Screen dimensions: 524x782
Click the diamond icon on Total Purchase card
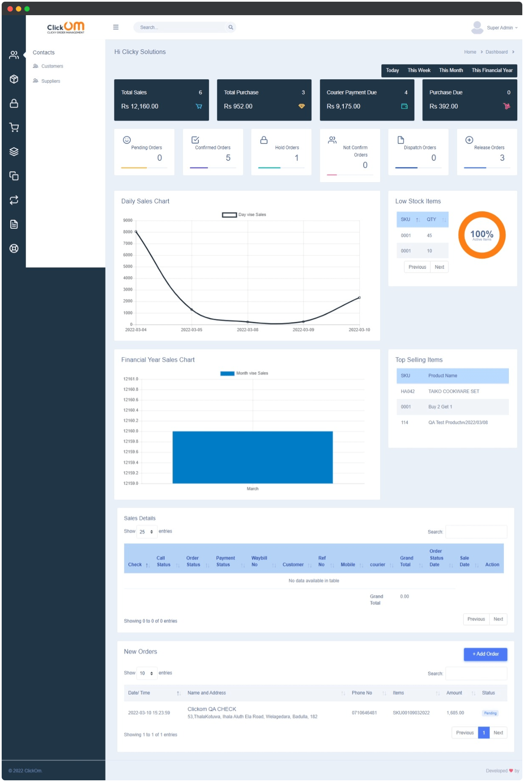pos(301,106)
